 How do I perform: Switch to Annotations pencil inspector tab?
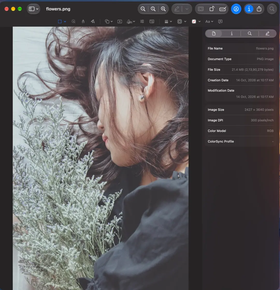tap(267, 33)
